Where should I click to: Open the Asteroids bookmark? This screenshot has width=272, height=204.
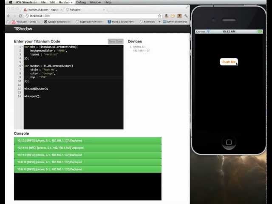[x=147, y=22]
